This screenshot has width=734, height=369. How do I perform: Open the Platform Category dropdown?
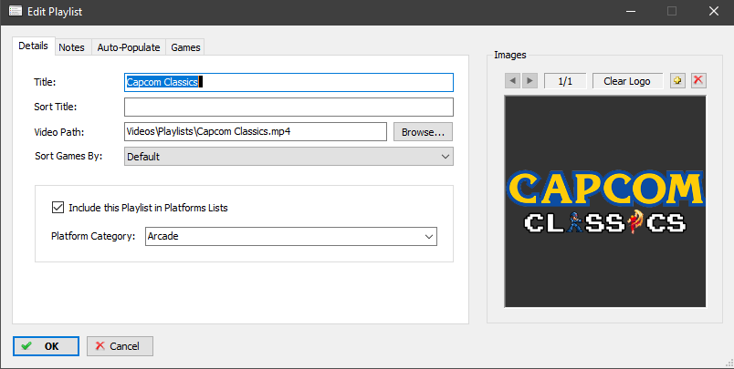(291, 237)
